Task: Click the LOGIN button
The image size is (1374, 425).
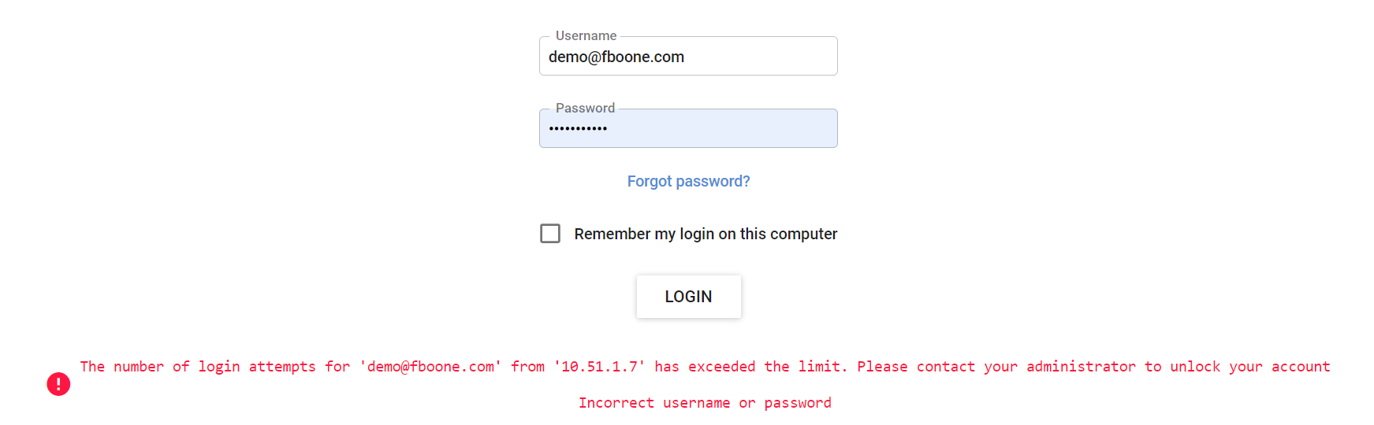Action: click(688, 297)
